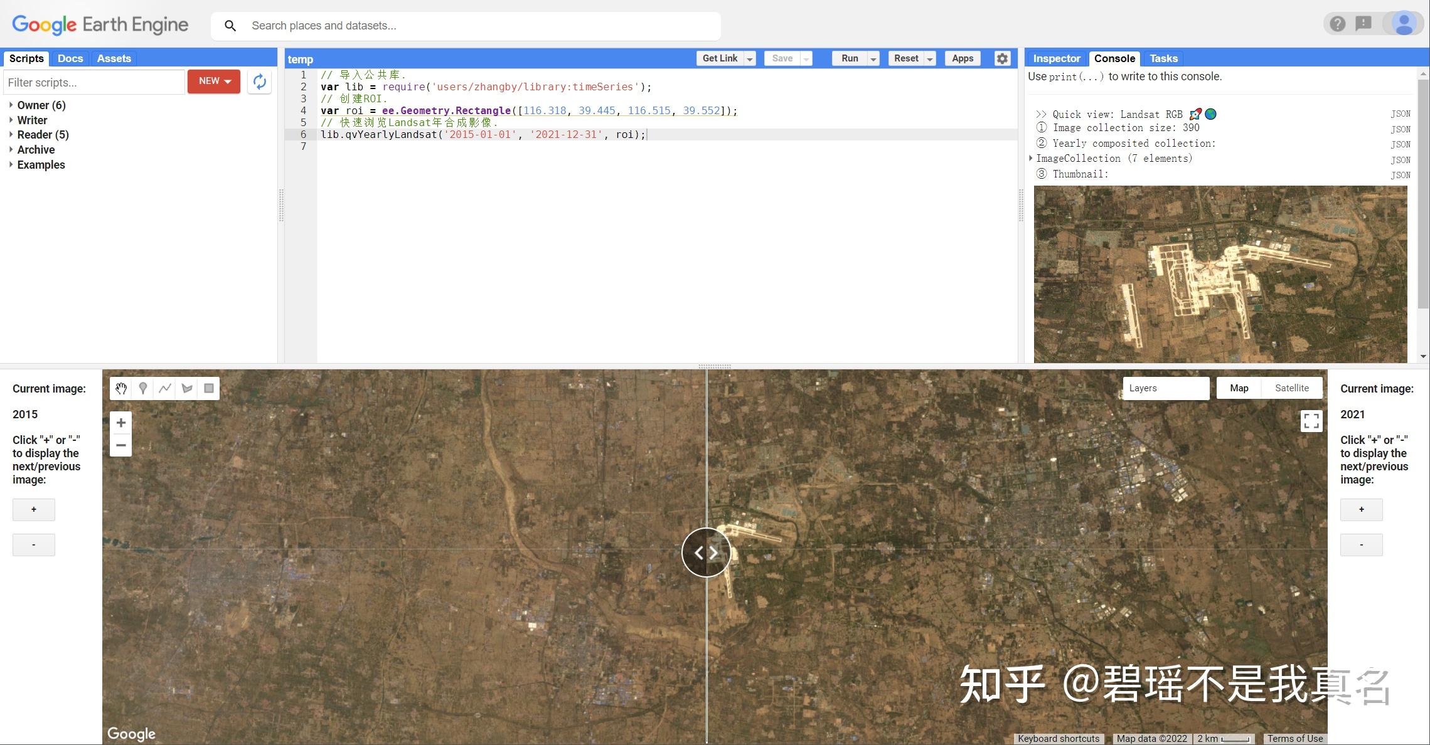
Task: Enter fullscreen mode on the map
Action: click(x=1311, y=421)
